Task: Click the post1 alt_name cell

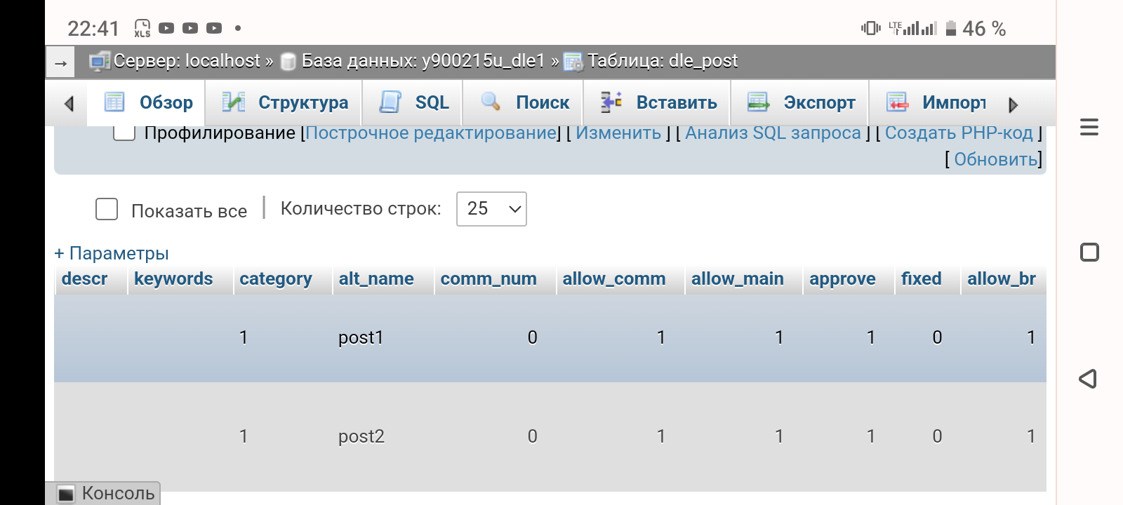Action: point(361,338)
